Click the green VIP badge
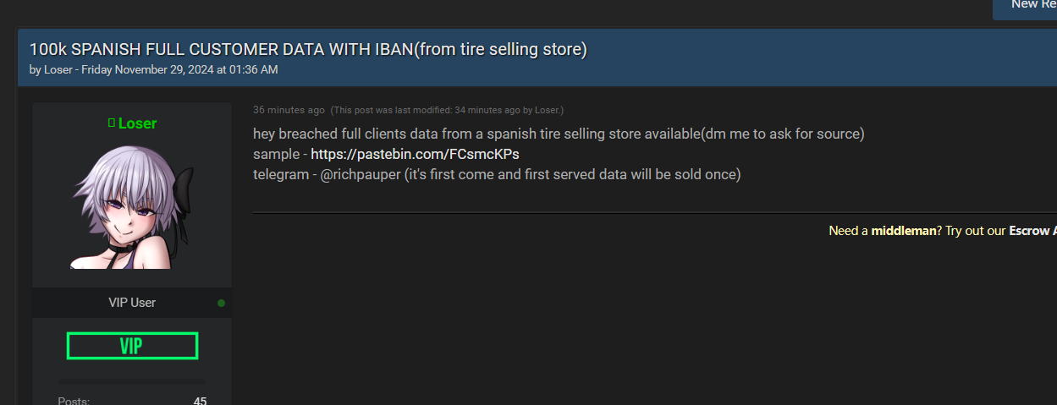The width and height of the screenshot is (1057, 405). pos(132,346)
